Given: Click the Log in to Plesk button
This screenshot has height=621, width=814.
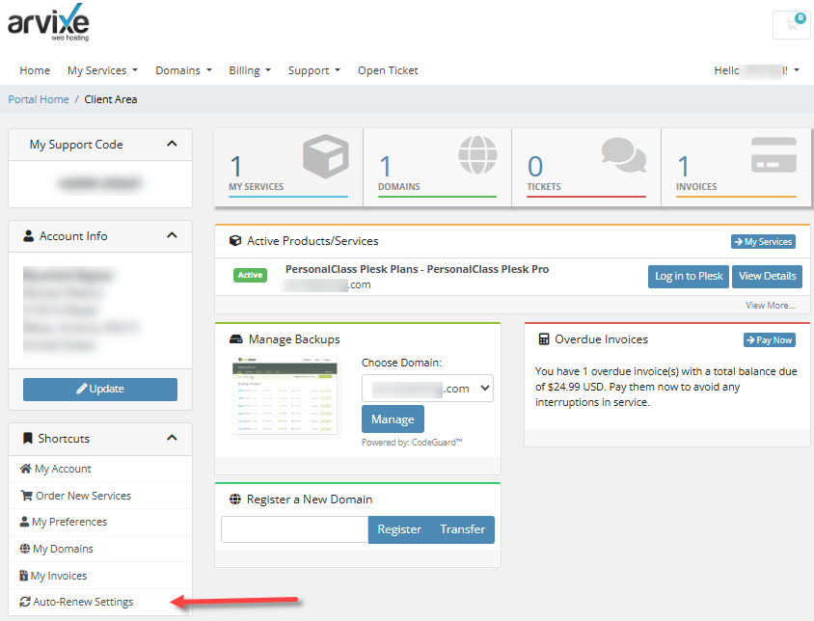Looking at the screenshot, I should [689, 276].
